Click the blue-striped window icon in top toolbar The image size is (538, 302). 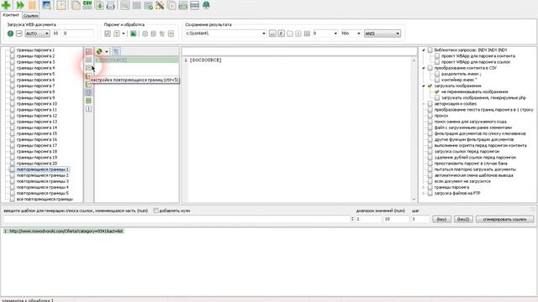(194, 5)
